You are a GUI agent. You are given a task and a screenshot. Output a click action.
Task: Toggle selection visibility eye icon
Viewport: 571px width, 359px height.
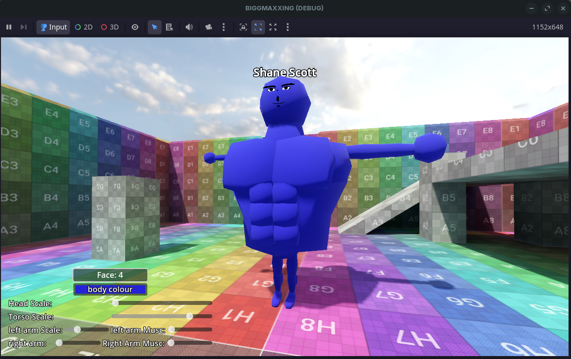pyautogui.click(x=135, y=27)
